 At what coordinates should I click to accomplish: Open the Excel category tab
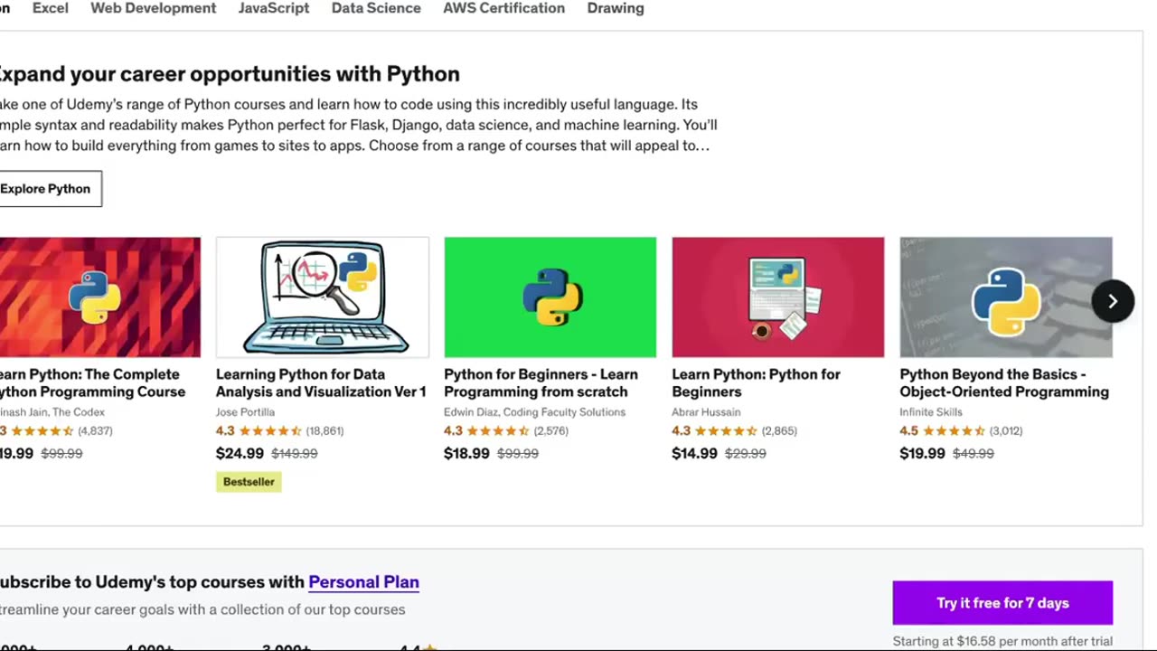(x=51, y=8)
